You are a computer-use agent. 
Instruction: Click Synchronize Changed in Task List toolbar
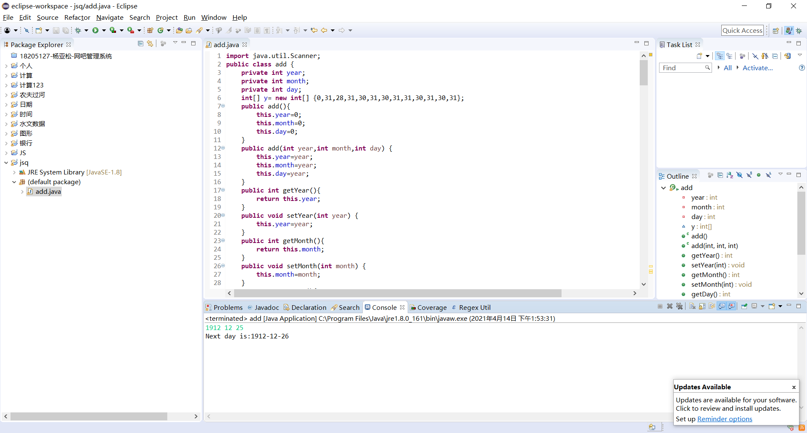tap(787, 56)
